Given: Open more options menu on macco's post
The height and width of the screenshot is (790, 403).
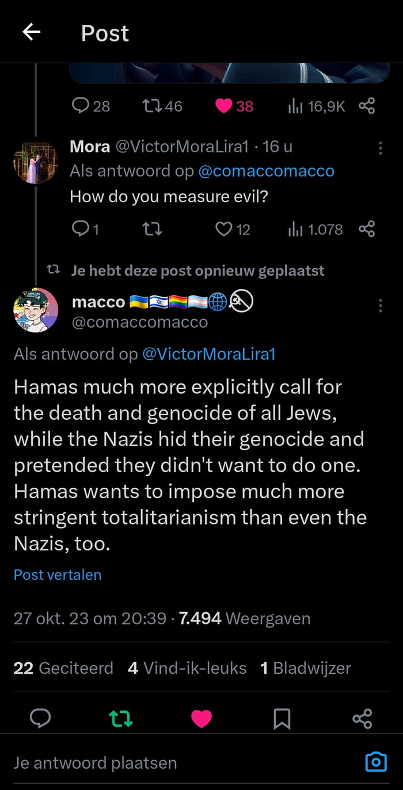Looking at the screenshot, I should tap(381, 305).
